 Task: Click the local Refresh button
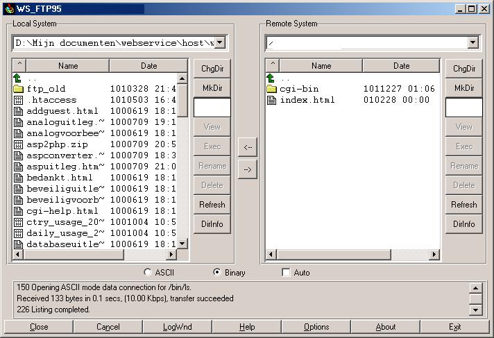(212, 205)
